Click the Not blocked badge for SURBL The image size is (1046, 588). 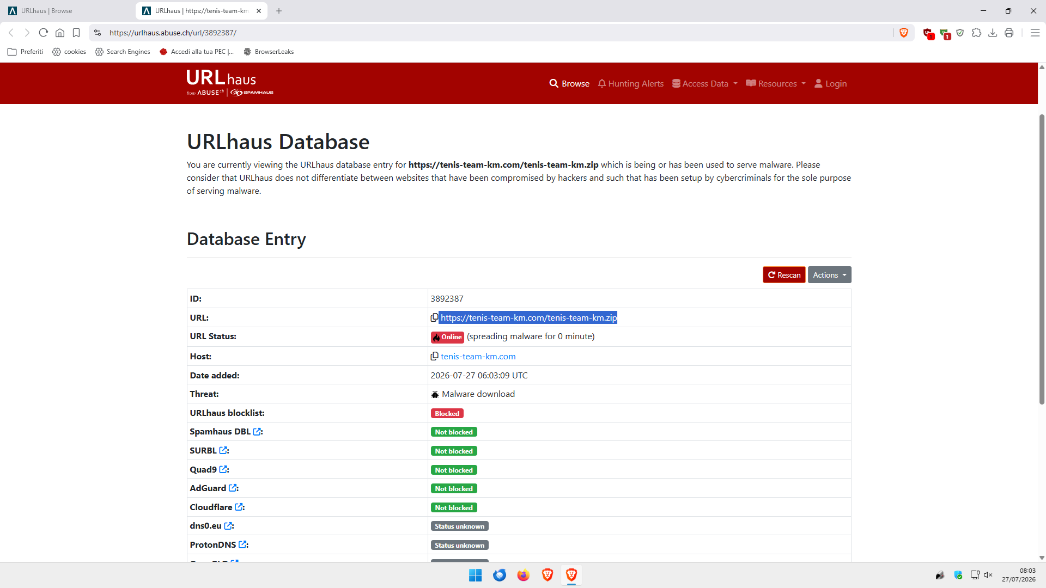(454, 451)
